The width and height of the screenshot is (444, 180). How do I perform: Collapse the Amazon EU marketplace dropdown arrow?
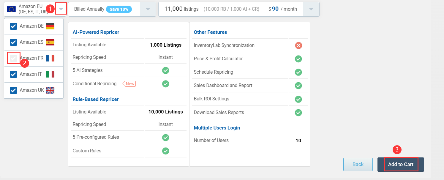click(61, 9)
